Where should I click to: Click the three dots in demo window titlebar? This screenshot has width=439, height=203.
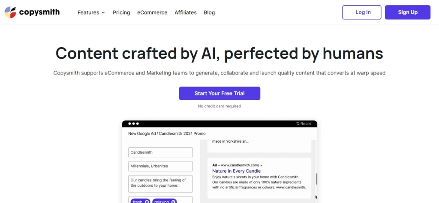tap(134, 124)
